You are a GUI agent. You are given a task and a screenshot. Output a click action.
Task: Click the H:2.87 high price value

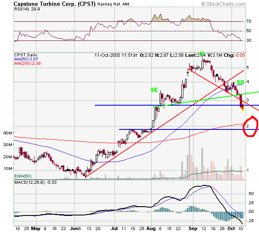[x=162, y=55]
